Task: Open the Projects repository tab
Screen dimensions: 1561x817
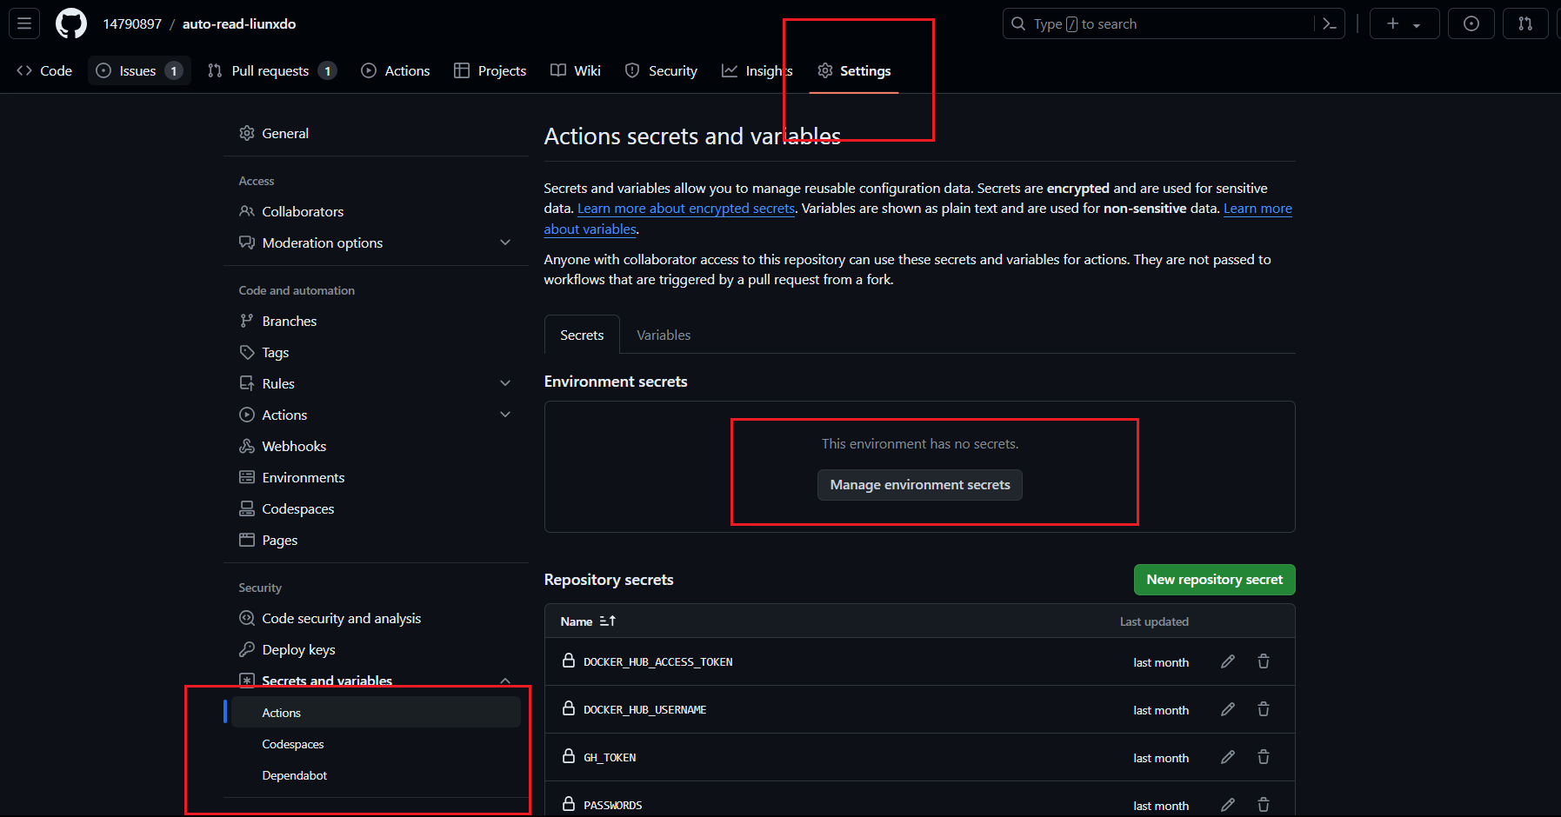Action: tap(490, 70)
